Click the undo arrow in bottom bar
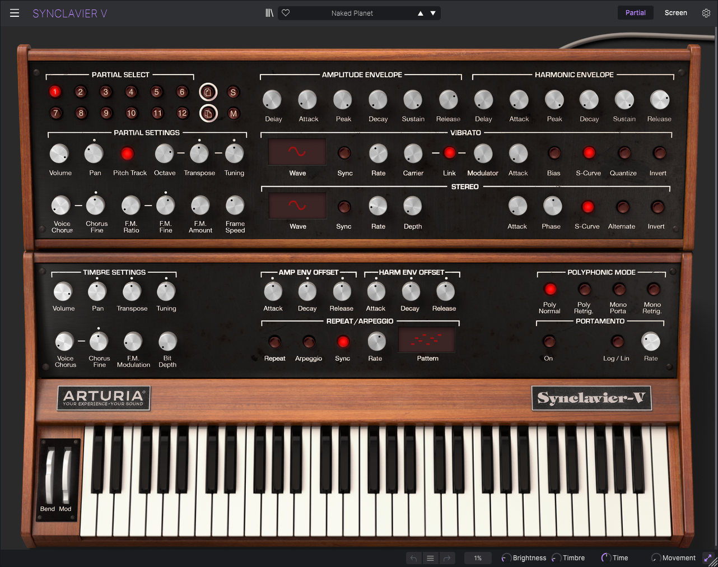This screenshot has height=567, width=718. pos(413,558)
